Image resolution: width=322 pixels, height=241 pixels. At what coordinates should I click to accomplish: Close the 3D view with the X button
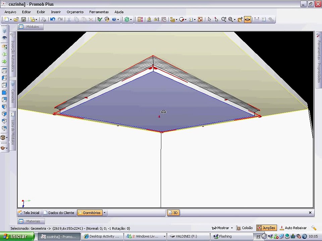310,213
